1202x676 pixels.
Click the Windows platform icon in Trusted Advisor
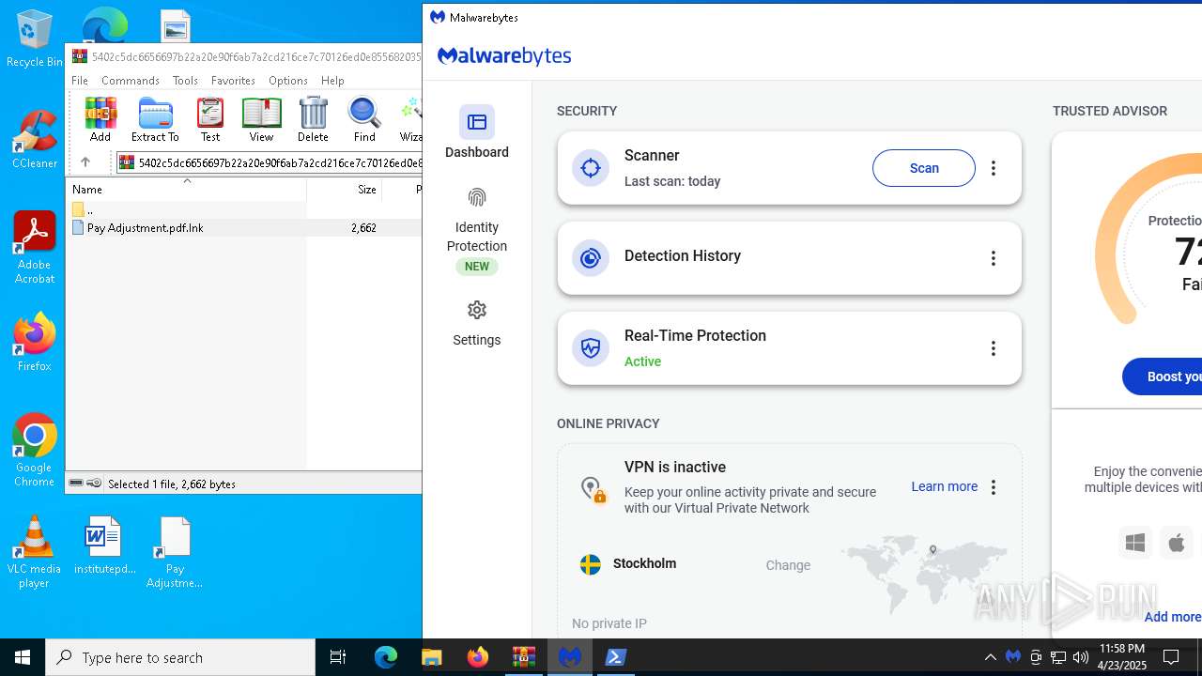pos(1135,543)
